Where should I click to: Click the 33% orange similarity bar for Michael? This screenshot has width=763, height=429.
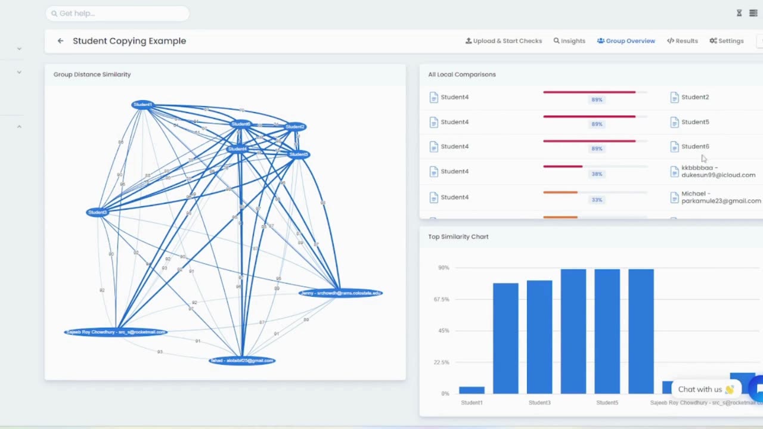click(x=595, y=192)
